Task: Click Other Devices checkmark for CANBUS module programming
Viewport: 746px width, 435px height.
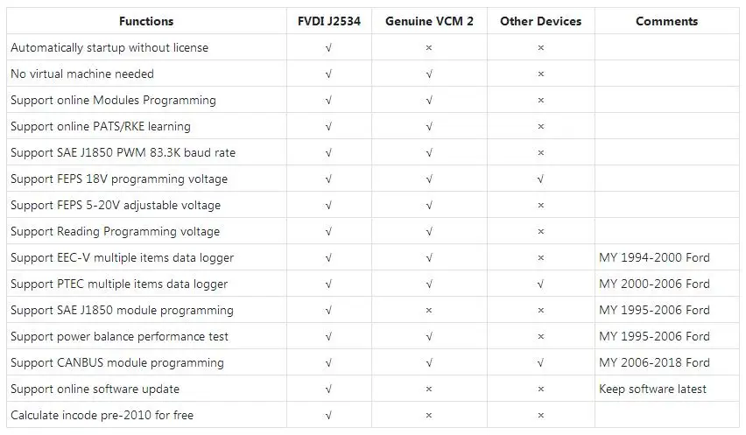Action: pos(540,362)
